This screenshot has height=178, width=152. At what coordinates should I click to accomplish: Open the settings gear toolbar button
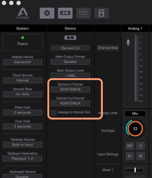pos(47,13)
